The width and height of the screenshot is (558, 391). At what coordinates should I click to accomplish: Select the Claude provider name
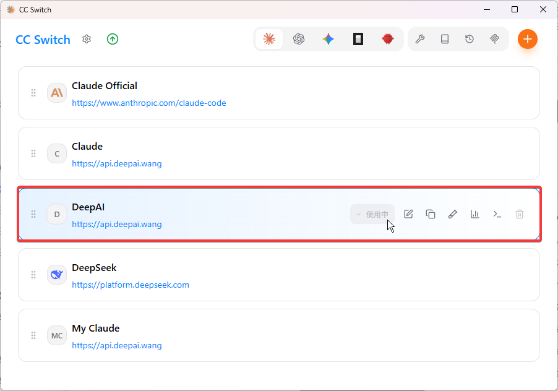(87, 147)
